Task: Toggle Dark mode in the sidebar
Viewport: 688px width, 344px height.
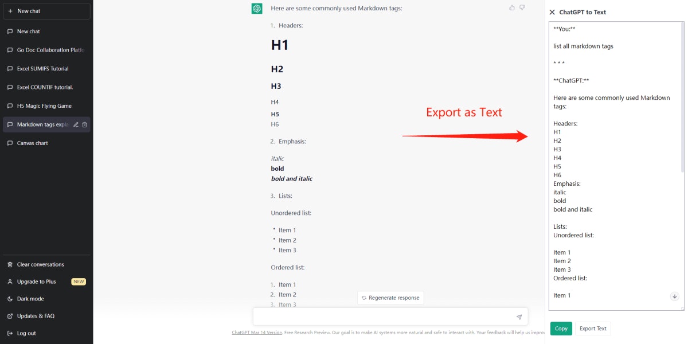Action: 46,299
